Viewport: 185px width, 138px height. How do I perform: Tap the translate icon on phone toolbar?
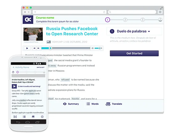[x=33, y=117]
